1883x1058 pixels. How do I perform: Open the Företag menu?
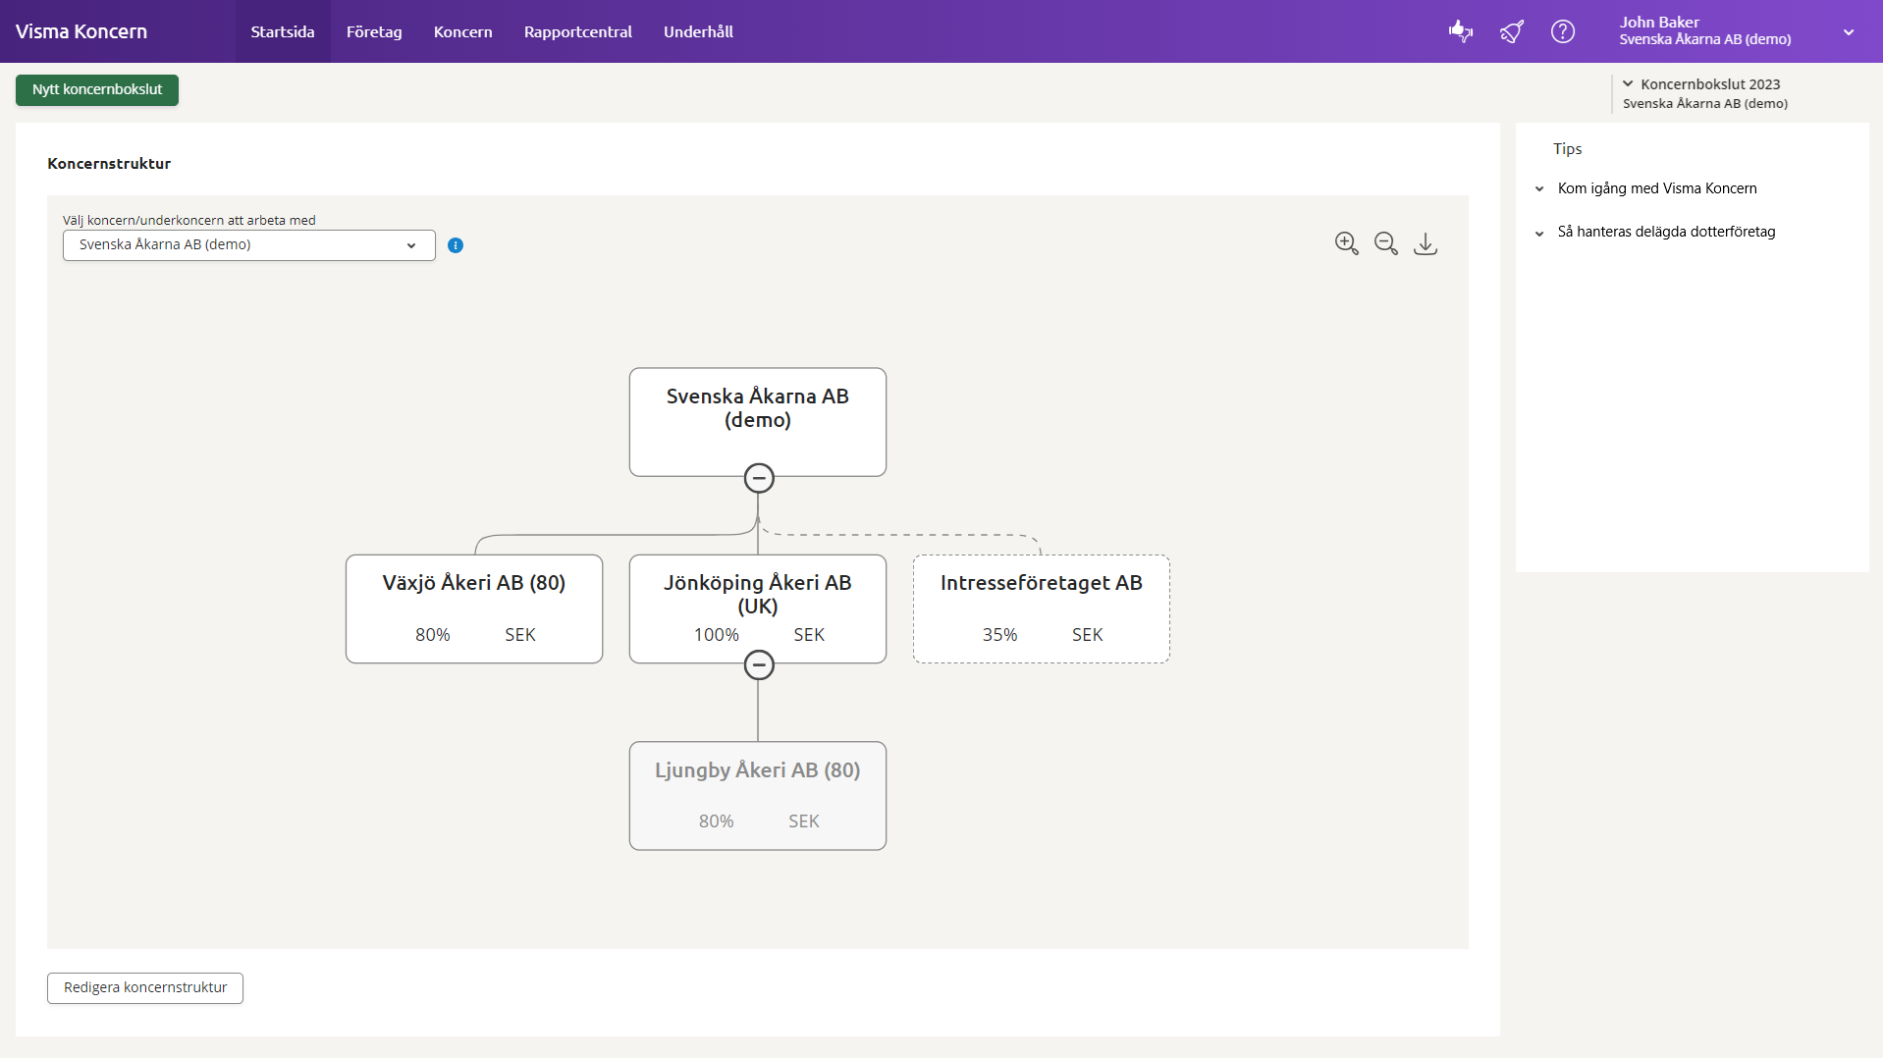click(x=374, y=31)
